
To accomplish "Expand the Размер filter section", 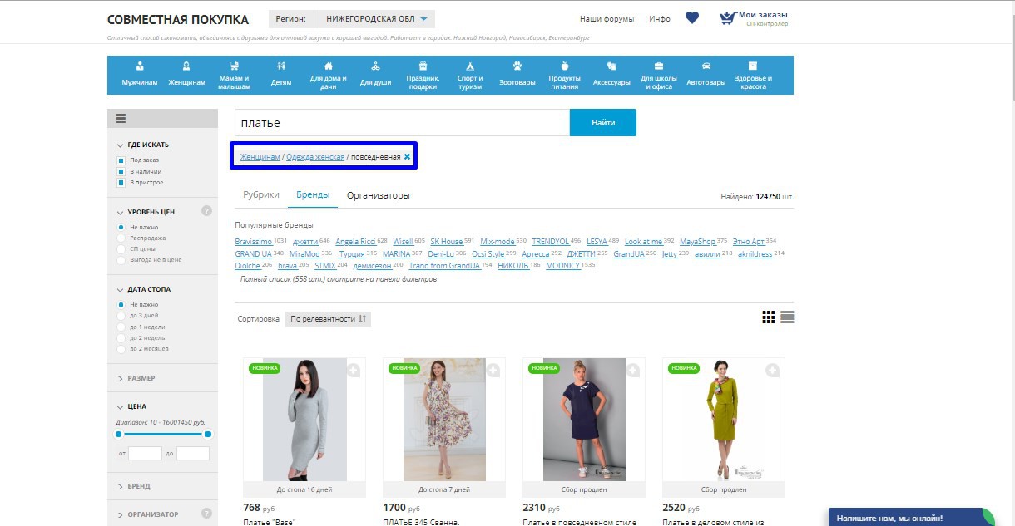I will (141, 378).
